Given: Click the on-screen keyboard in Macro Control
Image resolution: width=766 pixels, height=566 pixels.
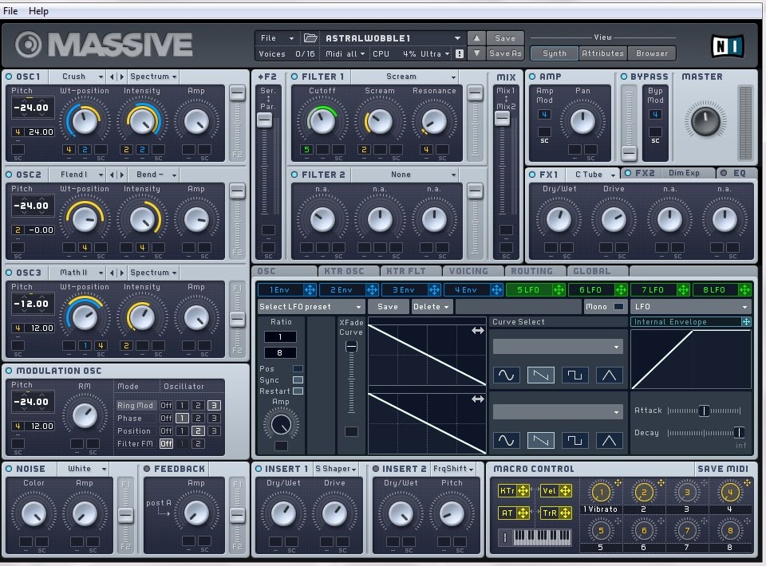Looking at the screenshot, I should [541, 537].
